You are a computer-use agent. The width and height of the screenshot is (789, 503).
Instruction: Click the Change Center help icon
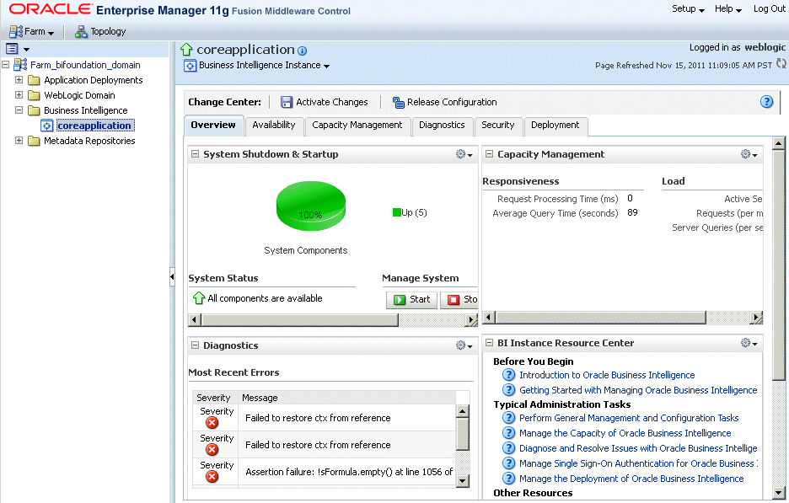tap(766, 102)
